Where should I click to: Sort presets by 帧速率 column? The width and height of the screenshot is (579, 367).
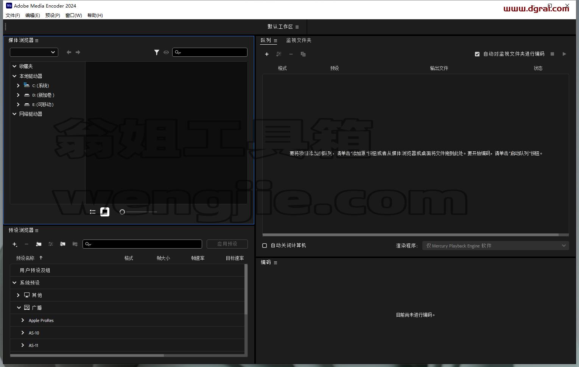click(x=198, y=258)
